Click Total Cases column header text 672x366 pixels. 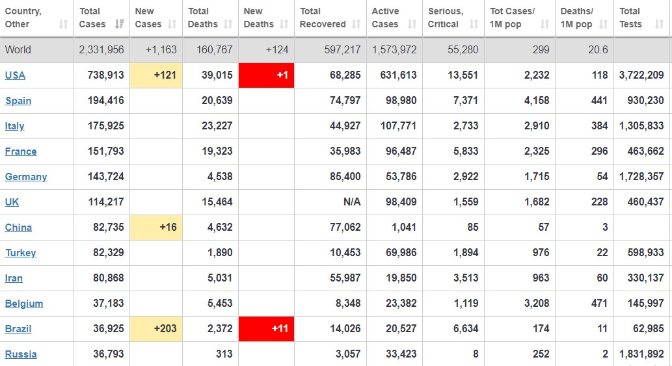(x=92, y=18)
